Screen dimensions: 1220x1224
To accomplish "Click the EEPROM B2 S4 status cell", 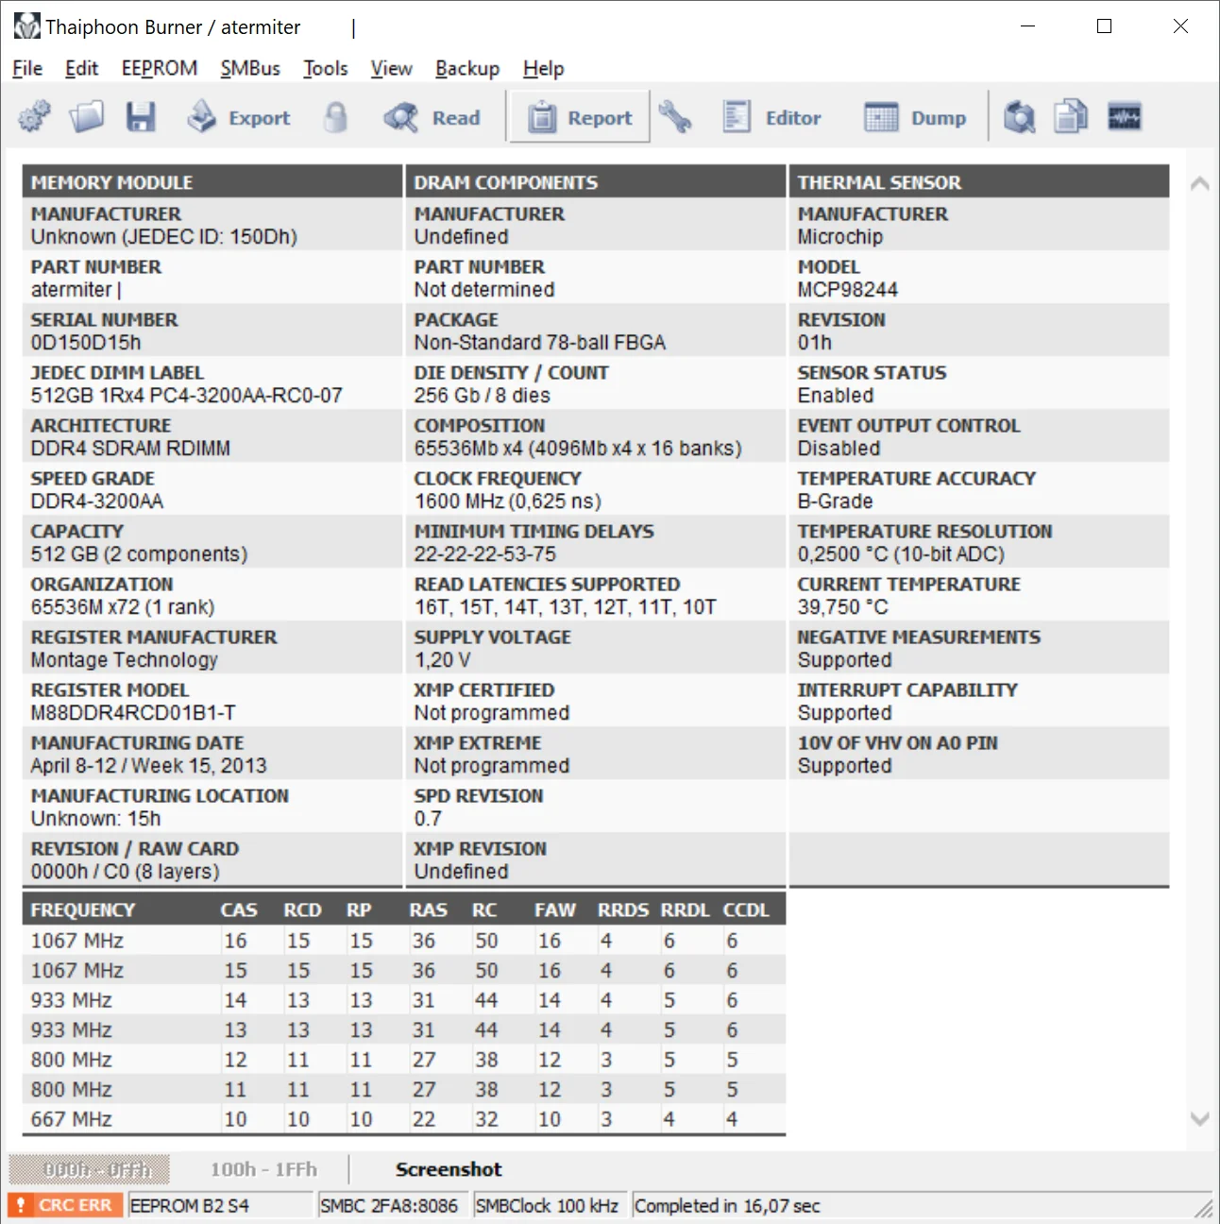I will click(x=220, y=1205).
